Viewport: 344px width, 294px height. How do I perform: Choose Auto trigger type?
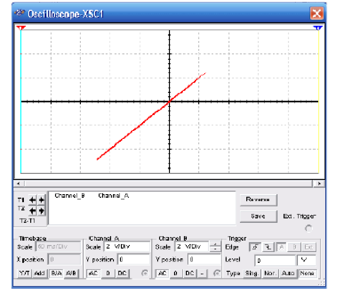288,273
